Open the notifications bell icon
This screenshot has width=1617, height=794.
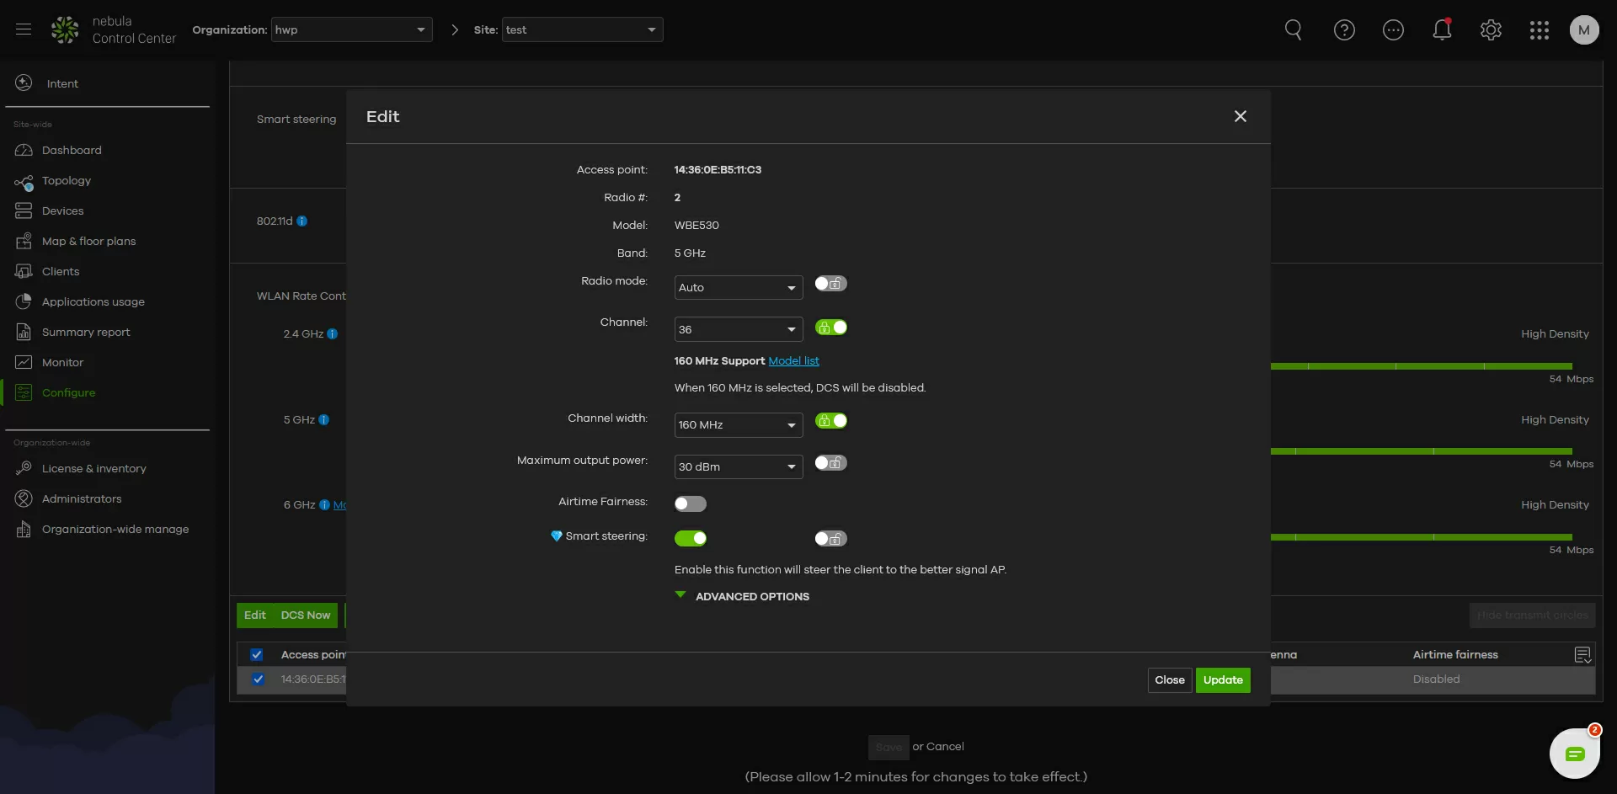(1442, 30)
